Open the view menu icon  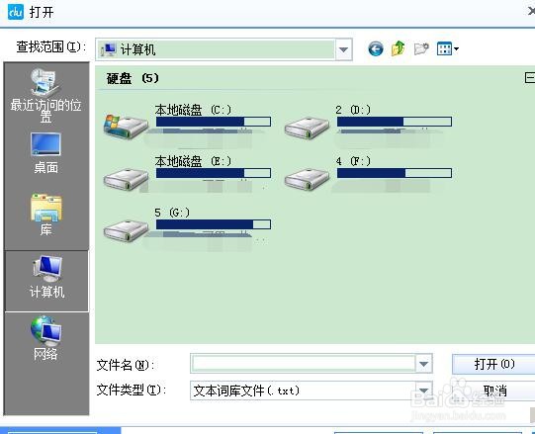[x=444, y=48]
